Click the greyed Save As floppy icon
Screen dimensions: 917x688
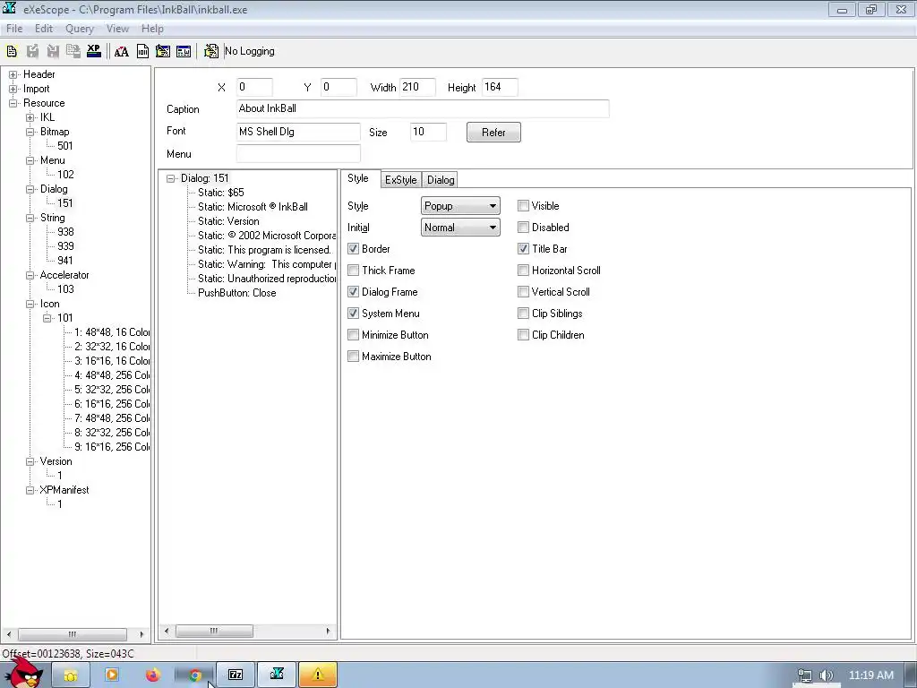click(x=53, y=51)
